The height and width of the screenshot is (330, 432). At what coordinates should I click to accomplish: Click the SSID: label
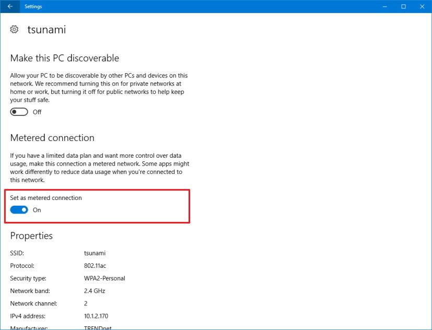click(17, 253)
